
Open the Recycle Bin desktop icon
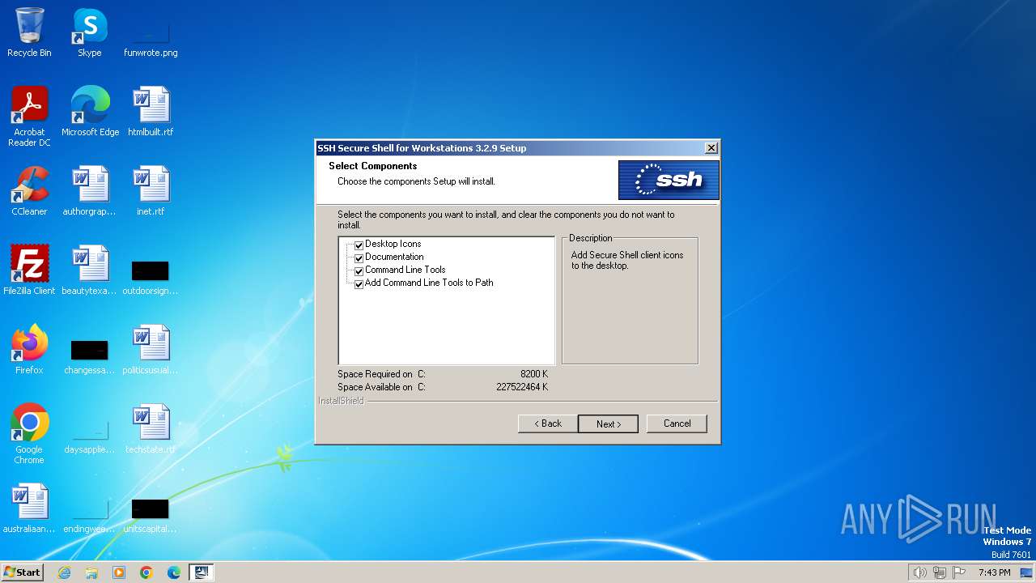(x=29, y=32)
